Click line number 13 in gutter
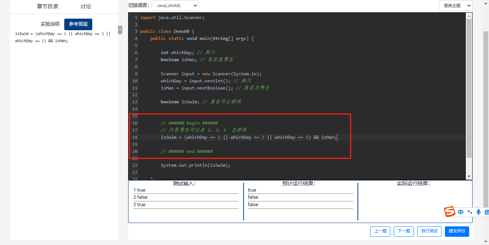Screen dimensions: 489x245 tap(135, 102)
